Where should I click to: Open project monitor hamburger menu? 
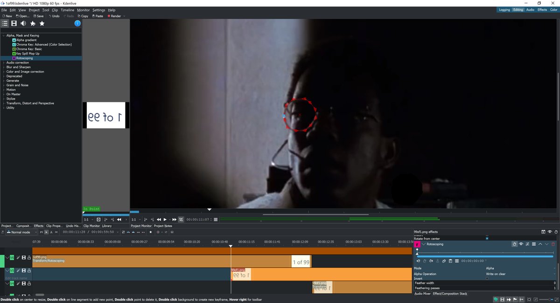(x=216, y=220)
